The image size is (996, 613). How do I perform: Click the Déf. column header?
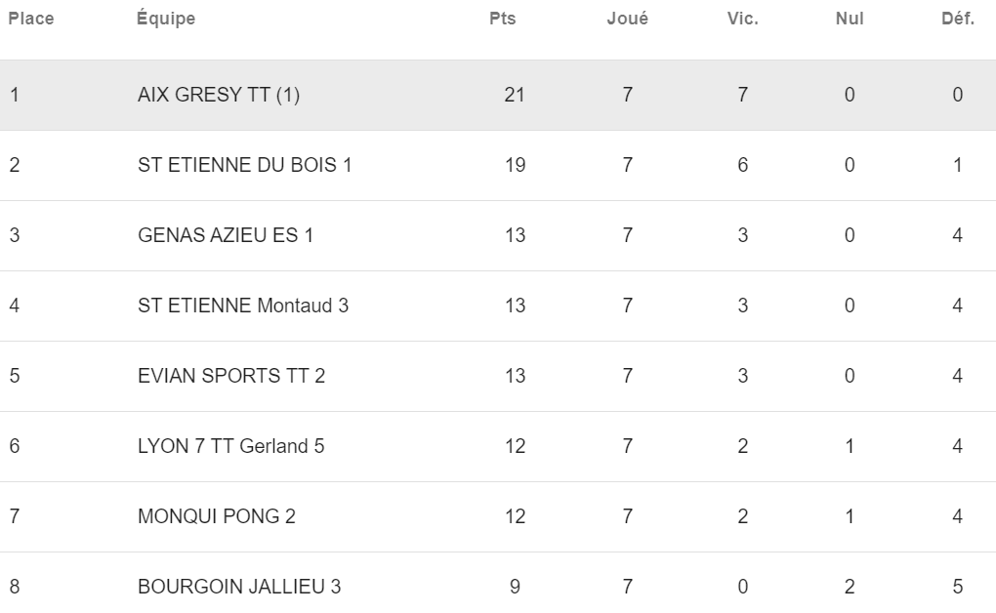point(958,19)
